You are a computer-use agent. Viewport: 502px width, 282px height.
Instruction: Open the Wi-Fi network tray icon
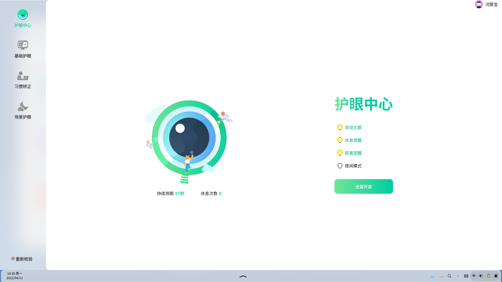pyautogui.click(x=474, y=276)
